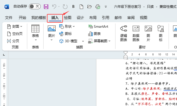This screenshot has width=177, height=106.
Task: Click the text "6、“腊七腊八，冻死寒鸦”"
Action: [146, 63]
